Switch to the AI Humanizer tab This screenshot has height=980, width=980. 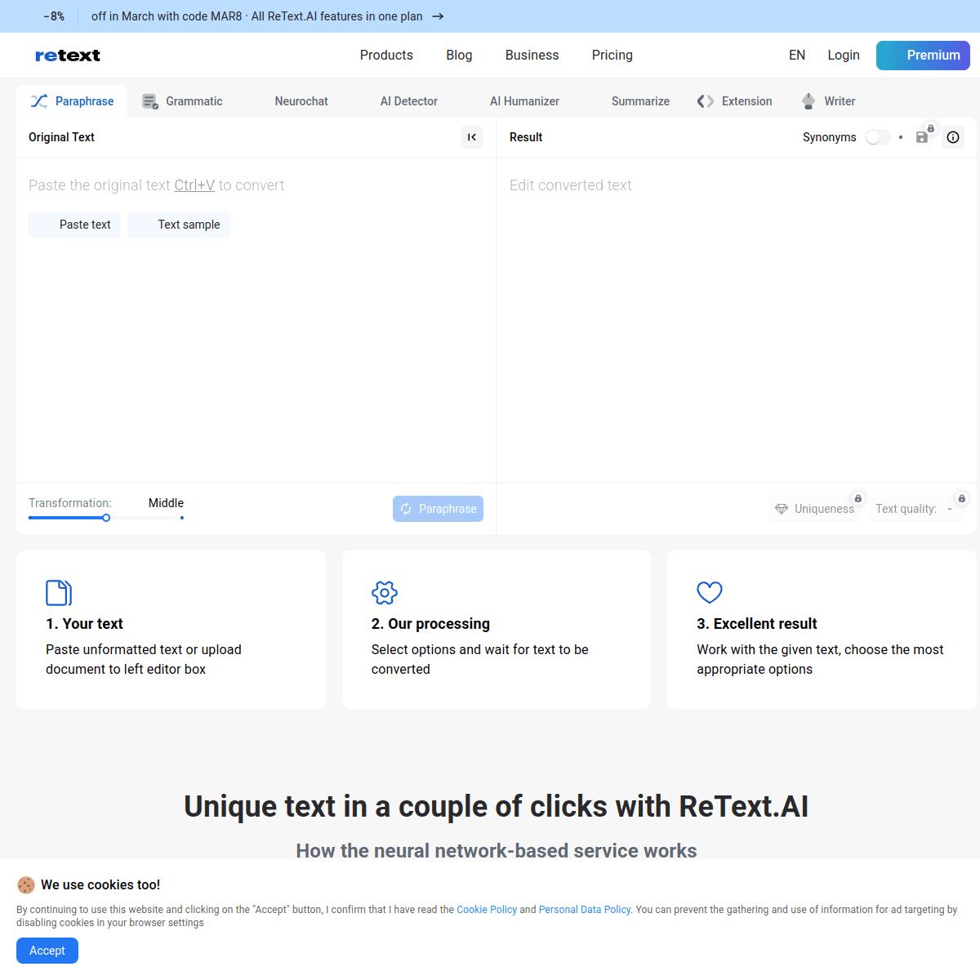click(524, 101)
